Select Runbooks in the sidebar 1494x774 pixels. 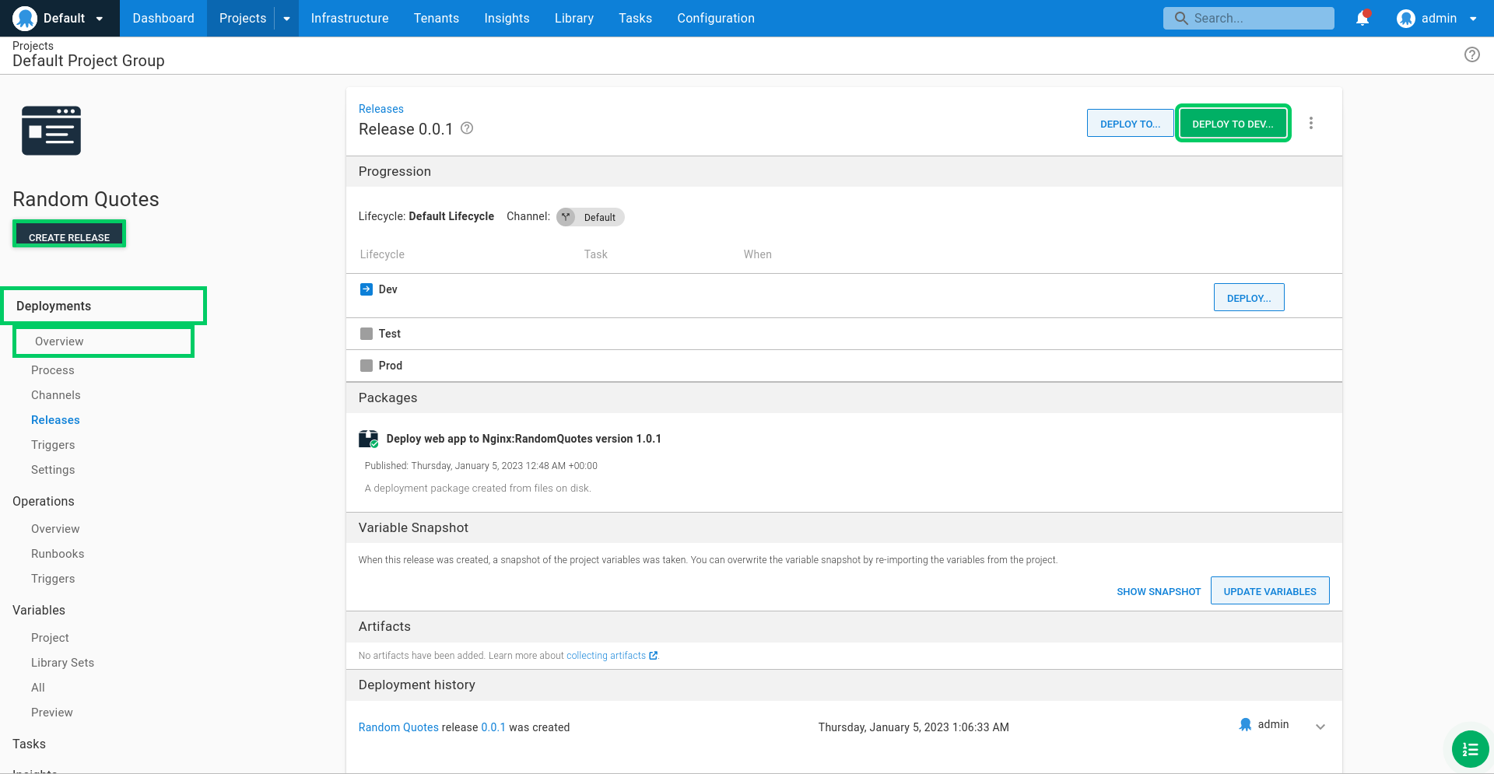click(x=58, y=554)
